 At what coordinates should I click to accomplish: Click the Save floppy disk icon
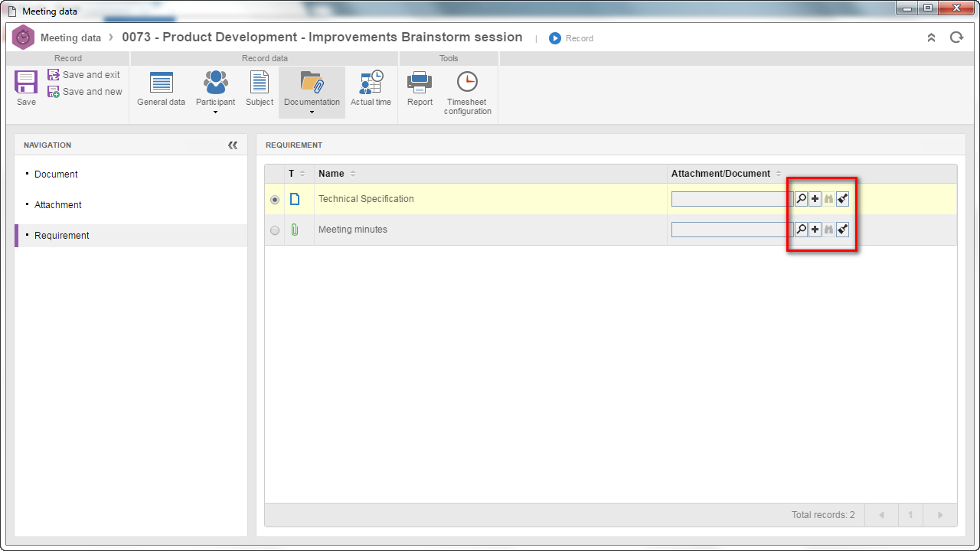pos(26,83)
